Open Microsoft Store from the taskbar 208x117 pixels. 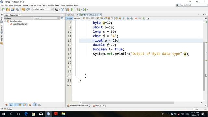(33, 114)
